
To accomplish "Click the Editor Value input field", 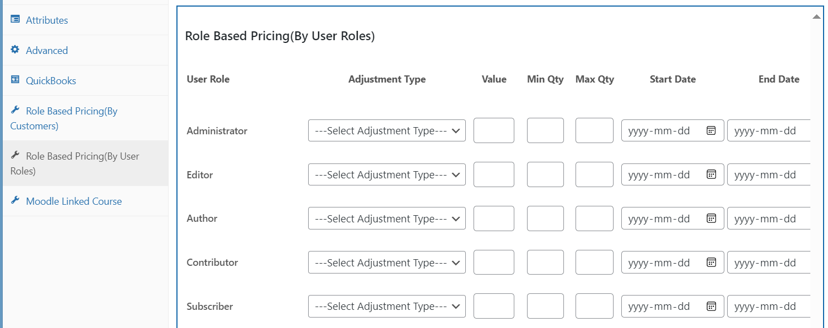I will [x=494, y=174].
